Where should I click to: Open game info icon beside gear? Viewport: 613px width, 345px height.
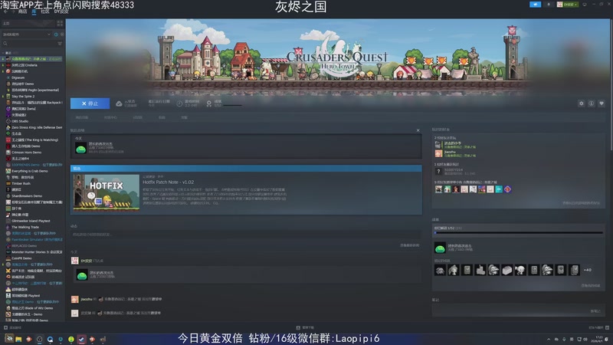pyautogui.click(x=591, y=103)
